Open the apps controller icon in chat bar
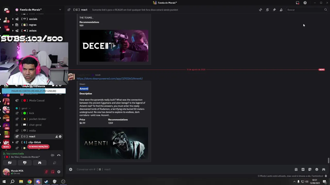The height and width of the screenshot is (185, 330). [324, 169]
